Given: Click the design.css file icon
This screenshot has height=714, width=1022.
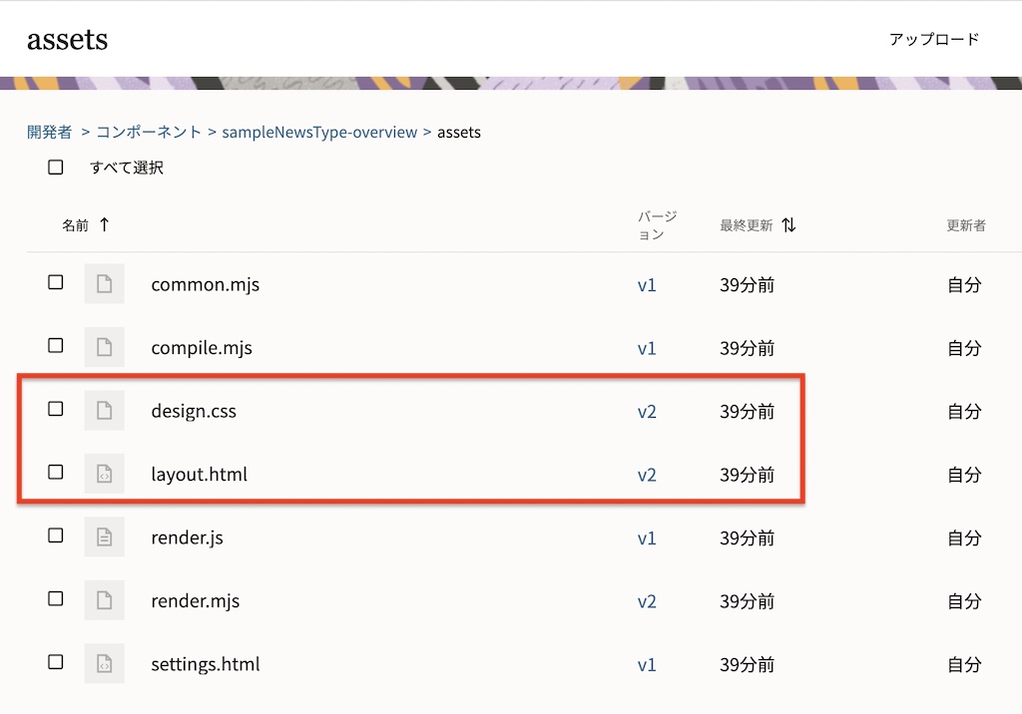Looking at the screenshot, I should (104, 411).
